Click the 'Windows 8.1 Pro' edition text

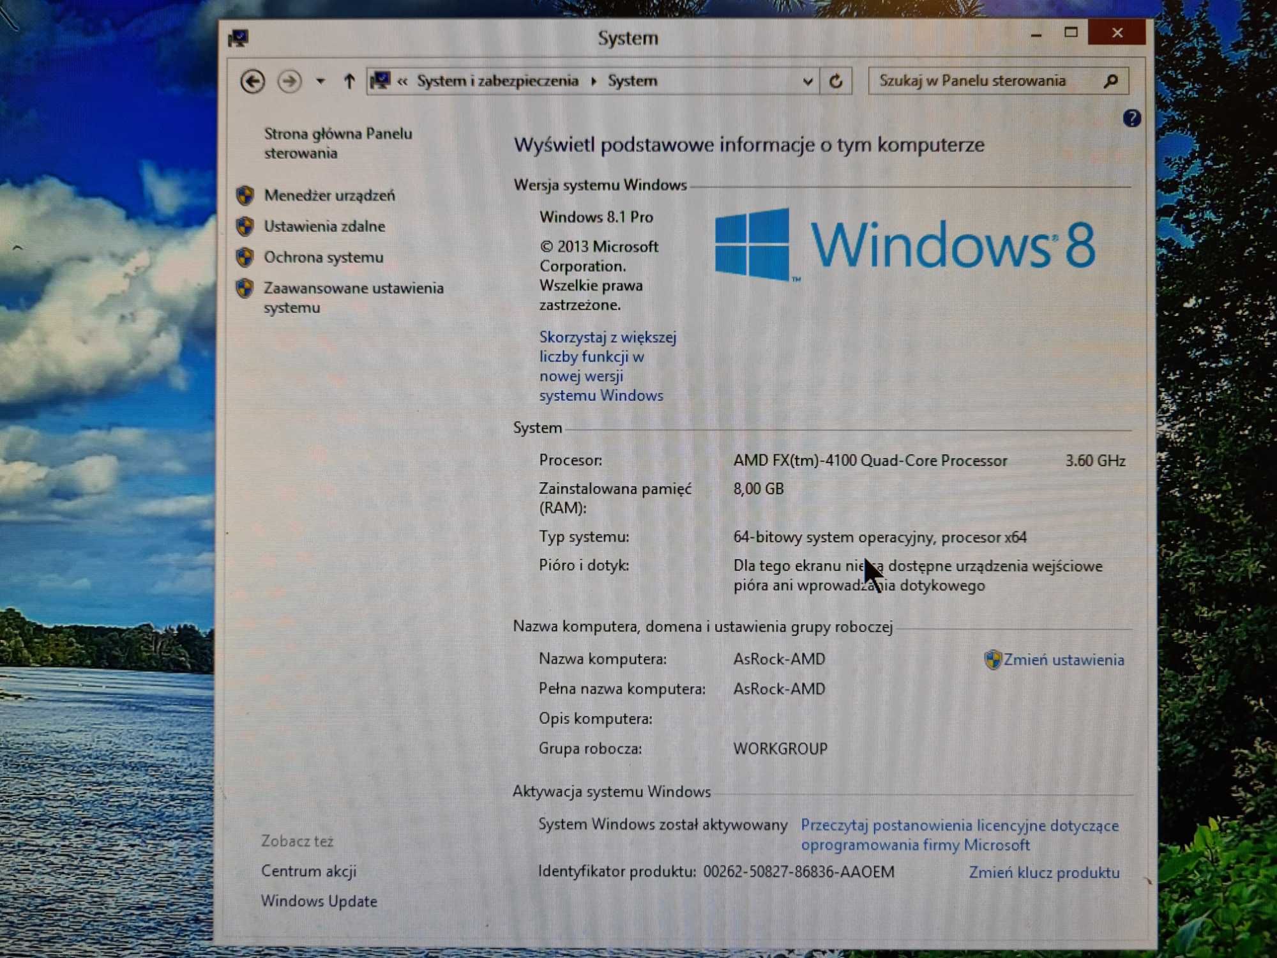click(x=596, y=217)
